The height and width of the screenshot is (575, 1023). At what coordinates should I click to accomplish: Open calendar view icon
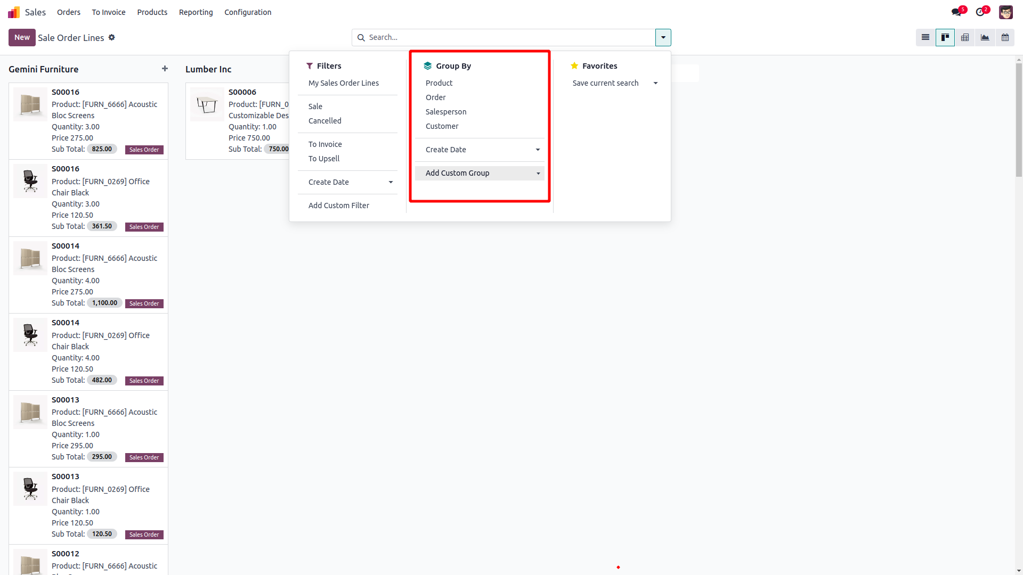1005,37
